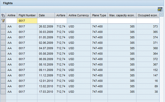Click the date cell 06.09.2009
The width and height of the screenshot is (165, 102).
tap(46, 59)
